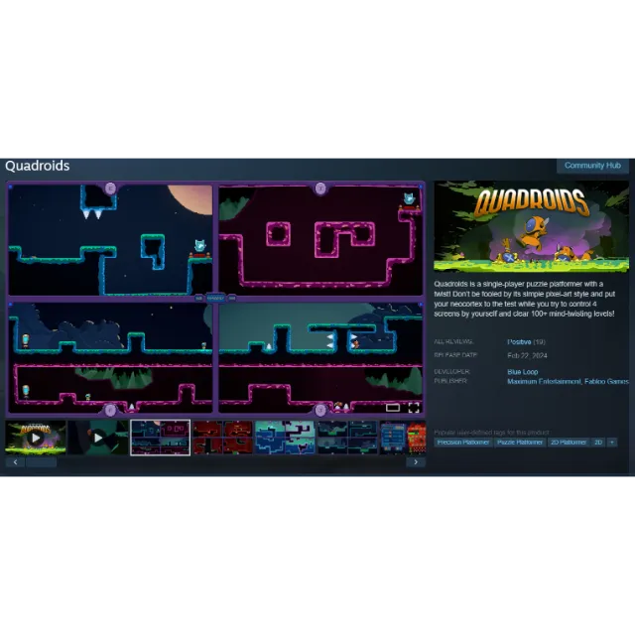
Task: Select the partly visible orange-and-blue thumbnail
Action: (403, 438)
